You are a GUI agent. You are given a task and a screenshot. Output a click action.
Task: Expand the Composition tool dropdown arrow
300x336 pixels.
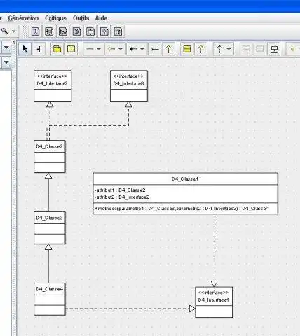tap(142, 49)
